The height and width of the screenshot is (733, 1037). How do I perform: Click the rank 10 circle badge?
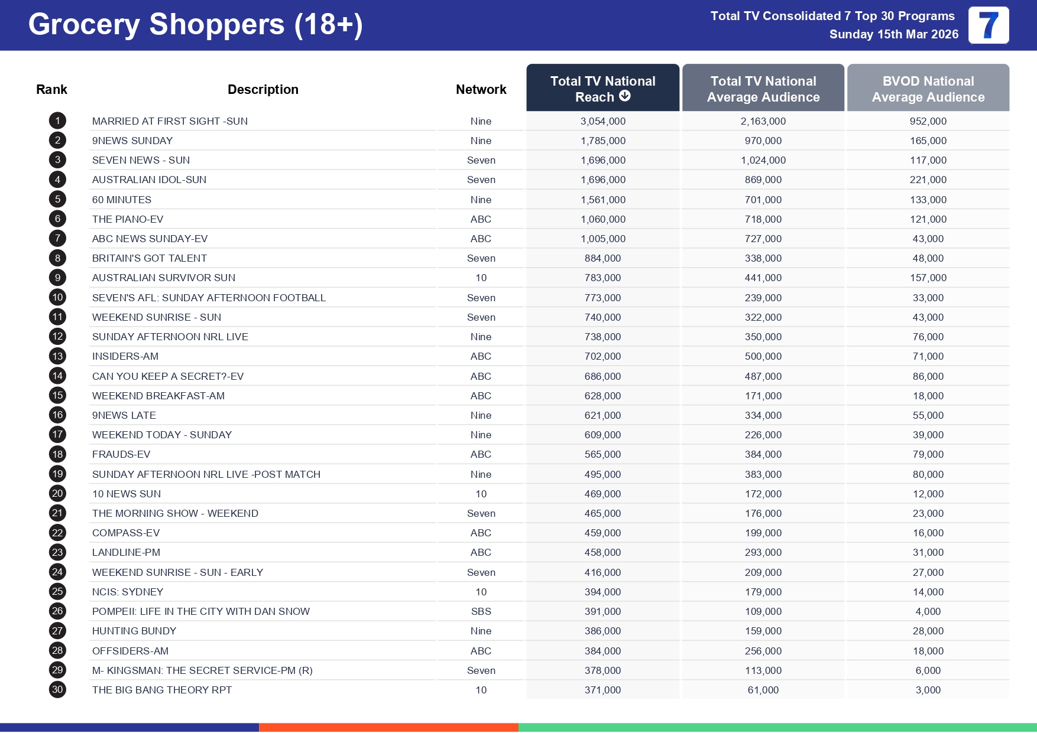(x=57, y=298)
